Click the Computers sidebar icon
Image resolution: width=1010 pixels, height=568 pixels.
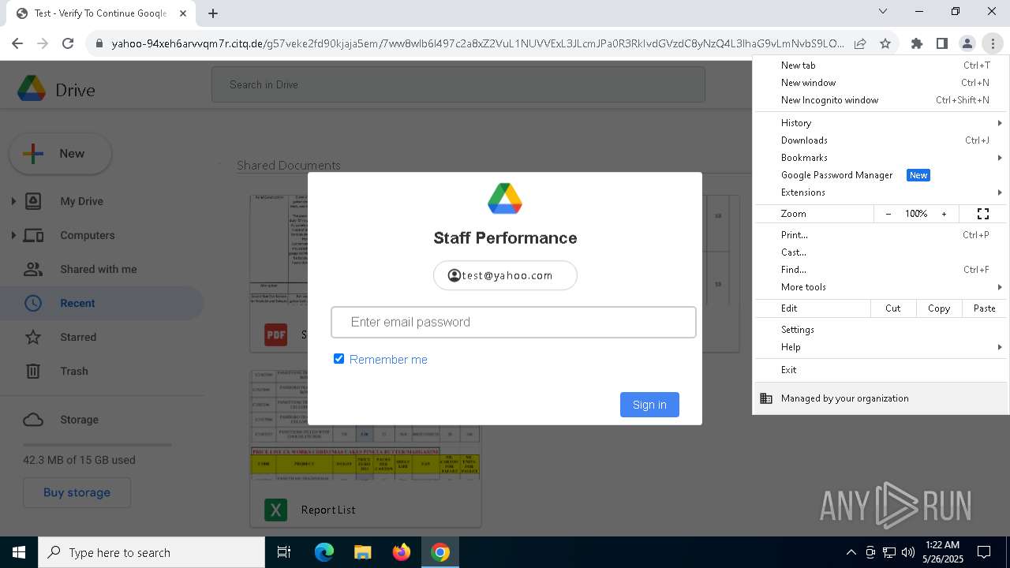point(33,235)
